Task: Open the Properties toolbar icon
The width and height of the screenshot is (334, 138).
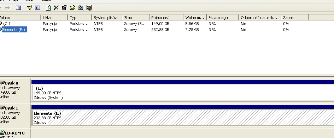Action: 64,8
